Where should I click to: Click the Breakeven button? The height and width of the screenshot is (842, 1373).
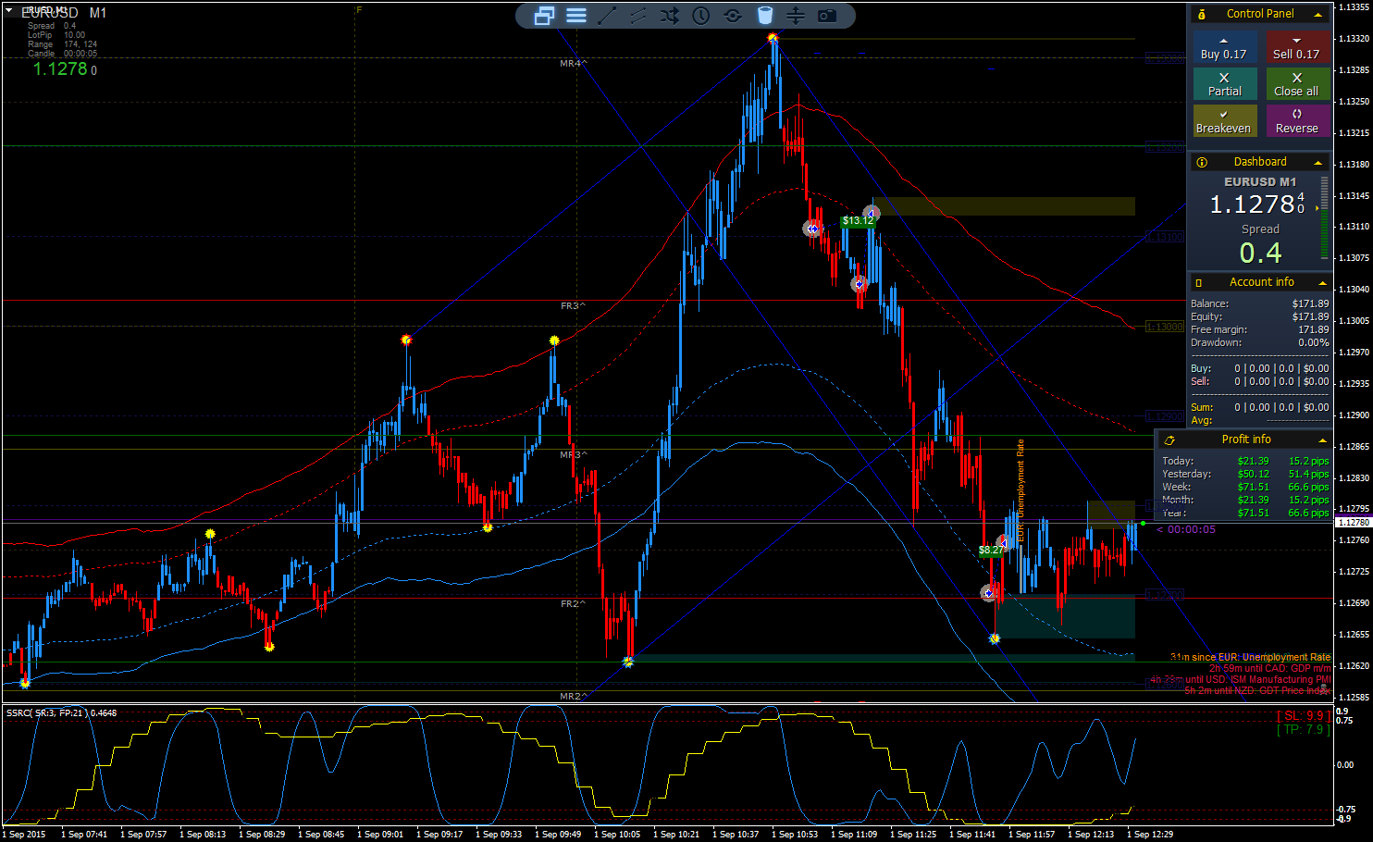point(1224,121)
